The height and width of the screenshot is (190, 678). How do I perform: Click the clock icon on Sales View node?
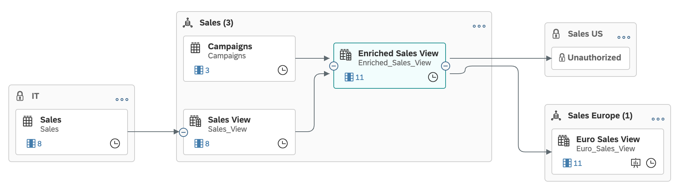(x=283, y=144)
